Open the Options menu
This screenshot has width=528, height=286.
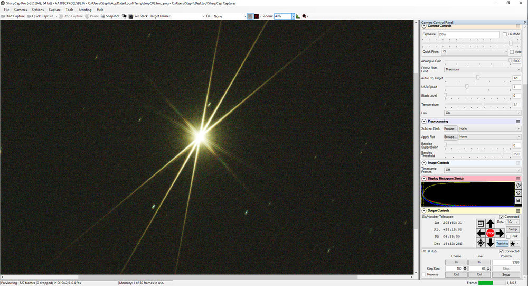[37, 10]
